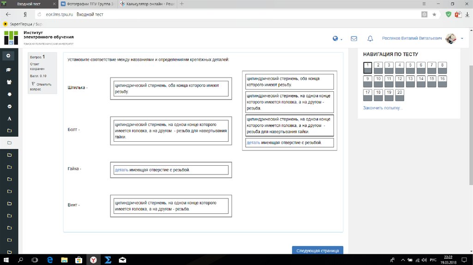The height and width of the screenshot is (265, 473).
Task: Click the sidebar icon below the graduation cap
Action: 9,82
